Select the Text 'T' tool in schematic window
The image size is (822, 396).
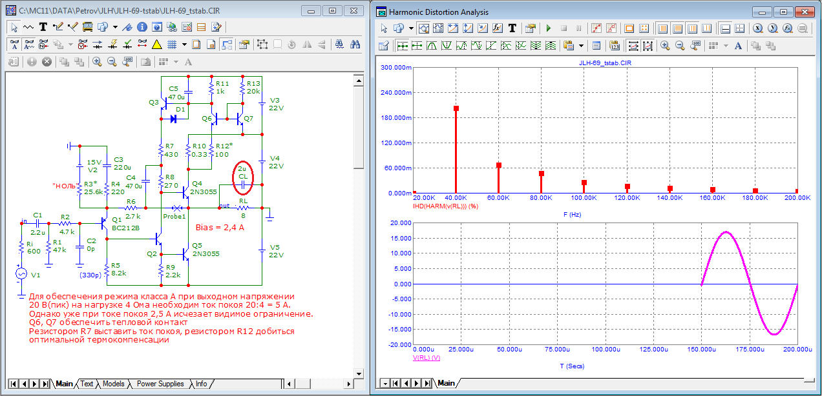click(x=43, y=27)
